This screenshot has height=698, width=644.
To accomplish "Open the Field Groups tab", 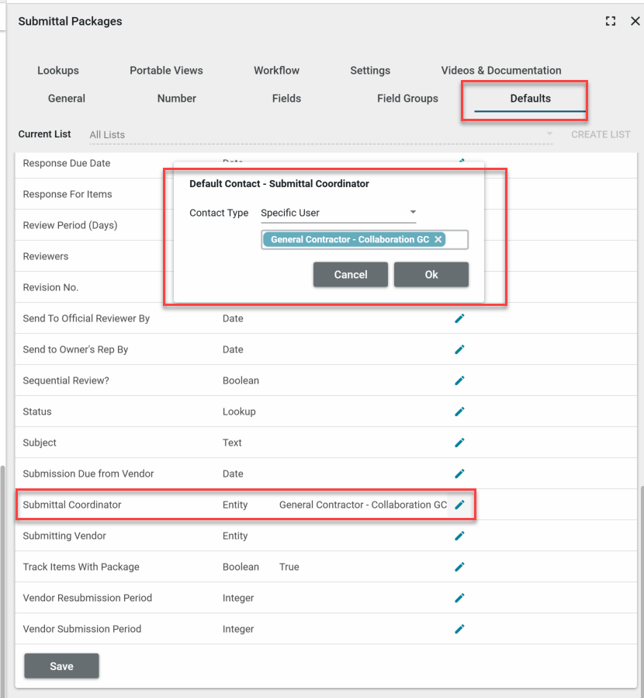I will (x=407, y=99).
